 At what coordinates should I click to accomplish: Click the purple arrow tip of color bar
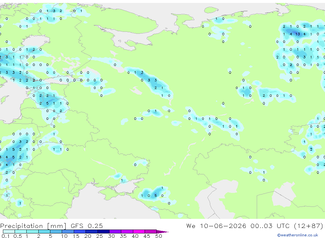162,232
